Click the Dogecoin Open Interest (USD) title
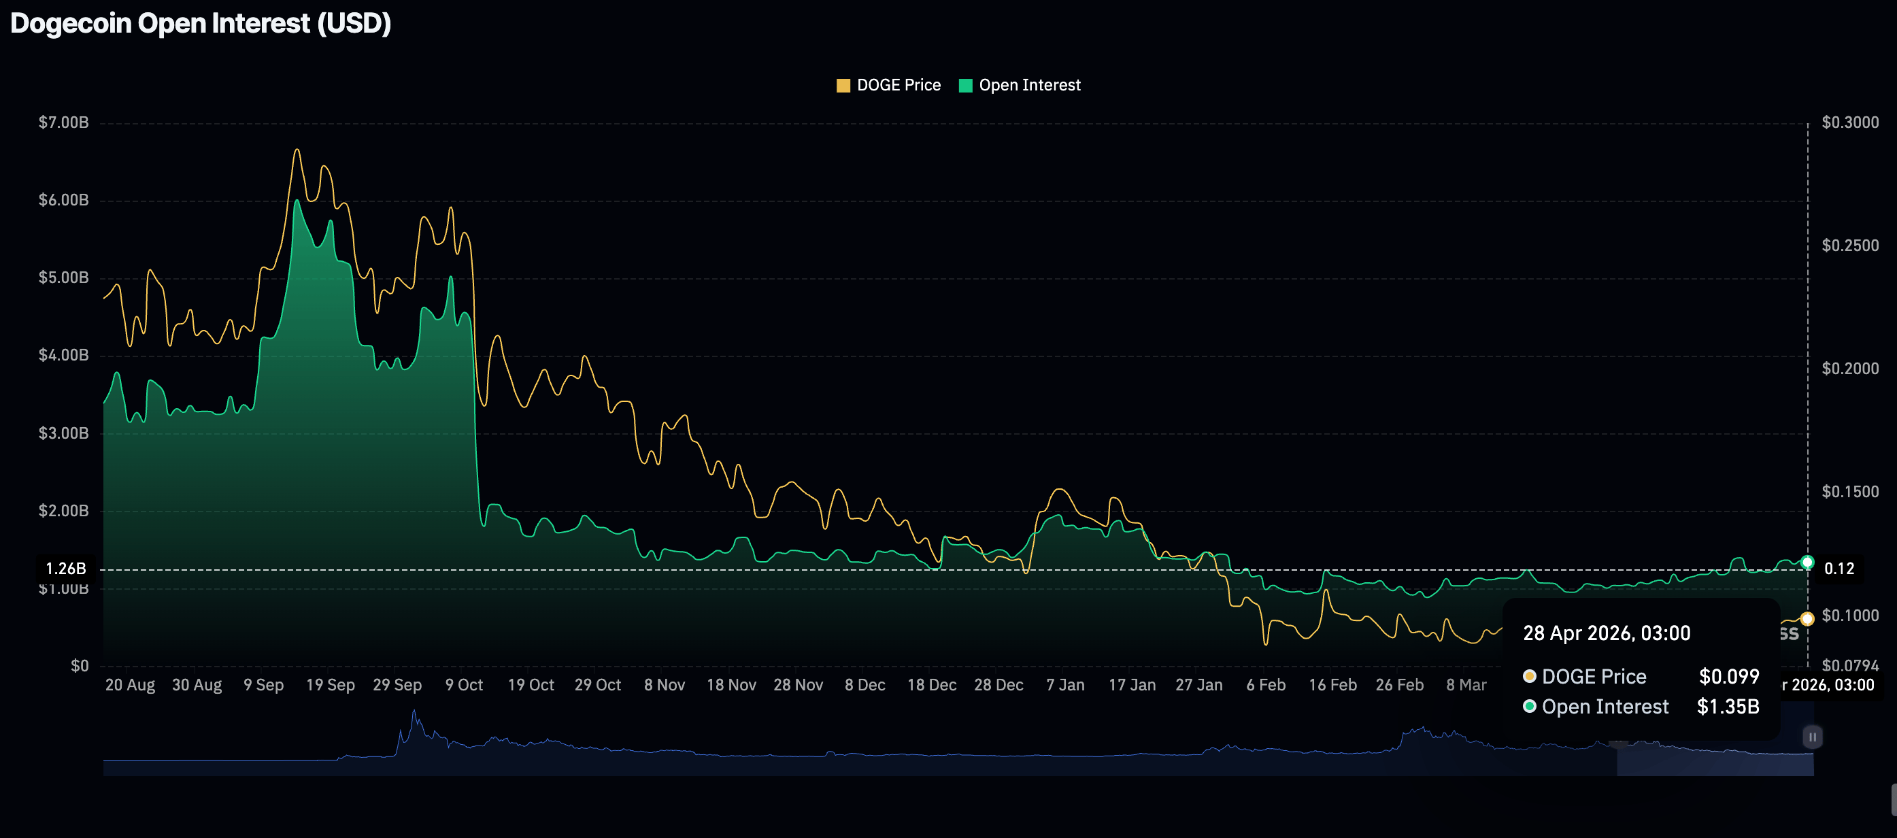 coord(200,24)
